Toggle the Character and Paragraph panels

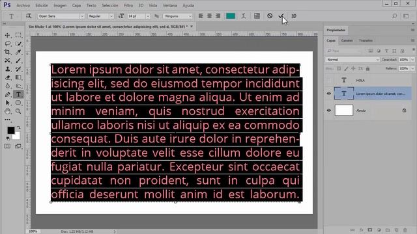click(x=257, y=16)
